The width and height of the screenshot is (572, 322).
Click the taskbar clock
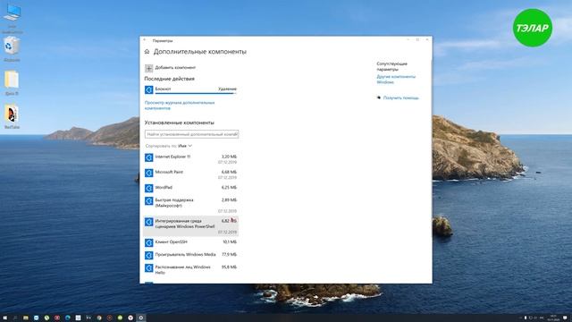pos(553,318)
